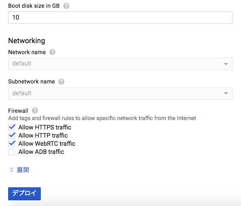Image resolution: width=241 pixels, height=206 pixels.
Task: Focus the Boot disk size input field
Action: tap(120, 18)
